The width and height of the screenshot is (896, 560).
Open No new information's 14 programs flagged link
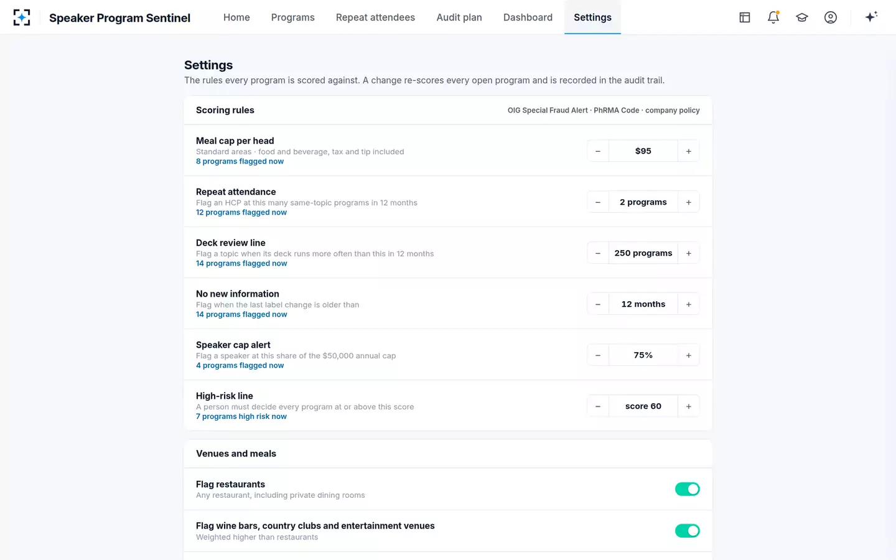[x=241, y=314]
